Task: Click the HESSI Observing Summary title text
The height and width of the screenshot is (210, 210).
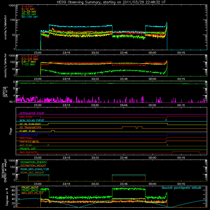Action: click(111, 2)
